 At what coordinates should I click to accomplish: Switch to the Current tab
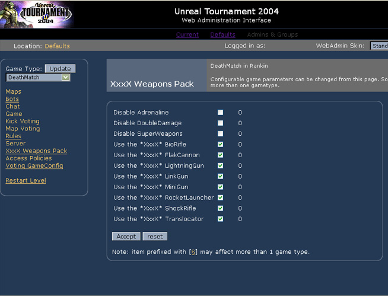tap(187, 34)
